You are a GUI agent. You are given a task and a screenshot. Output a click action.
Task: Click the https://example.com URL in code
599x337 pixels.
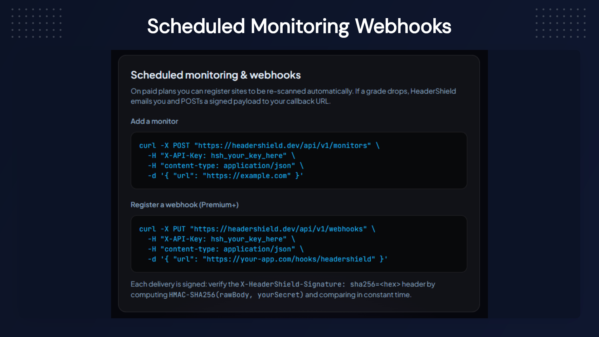[246, 176]
